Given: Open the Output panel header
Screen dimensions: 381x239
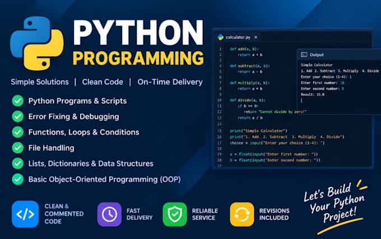Looking at the screenshot, I should 339,55.
